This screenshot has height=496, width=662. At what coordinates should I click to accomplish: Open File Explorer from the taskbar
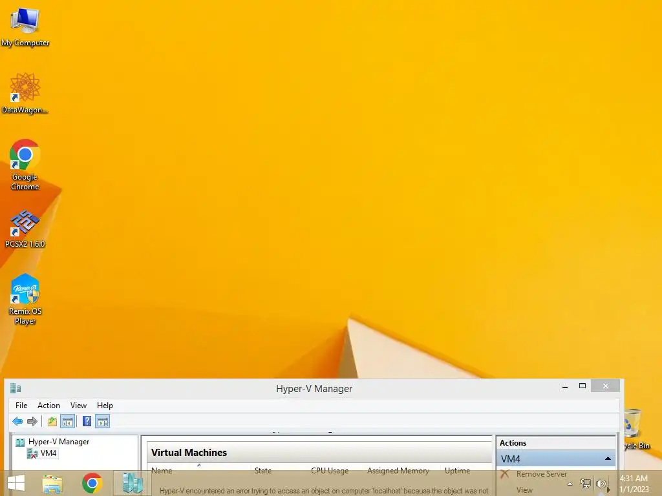[52, 484]
